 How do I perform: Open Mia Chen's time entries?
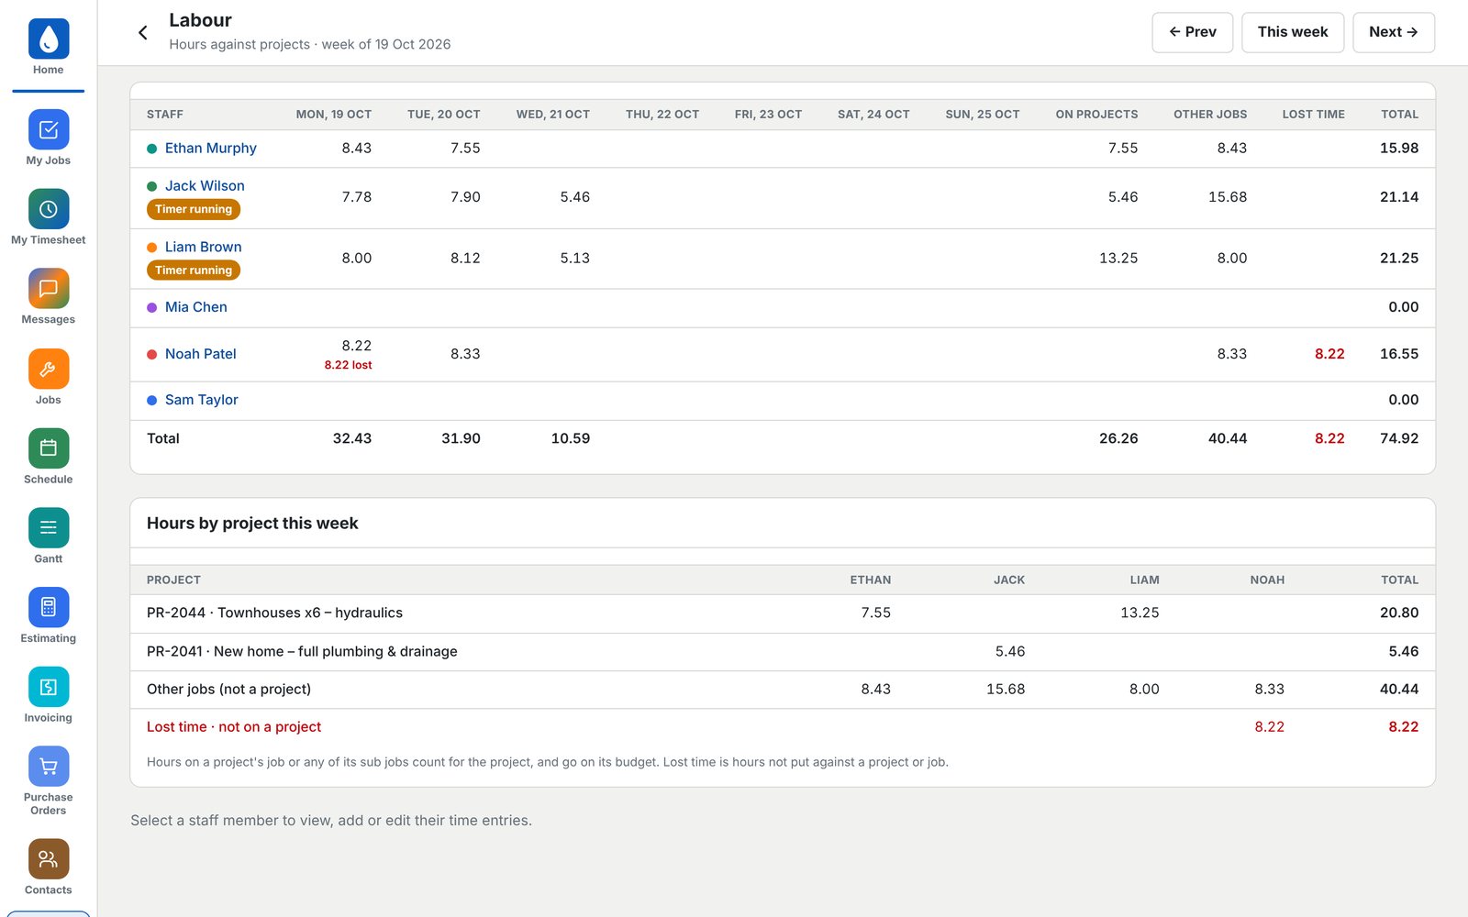pyautogui.click(x=196, y=308)
